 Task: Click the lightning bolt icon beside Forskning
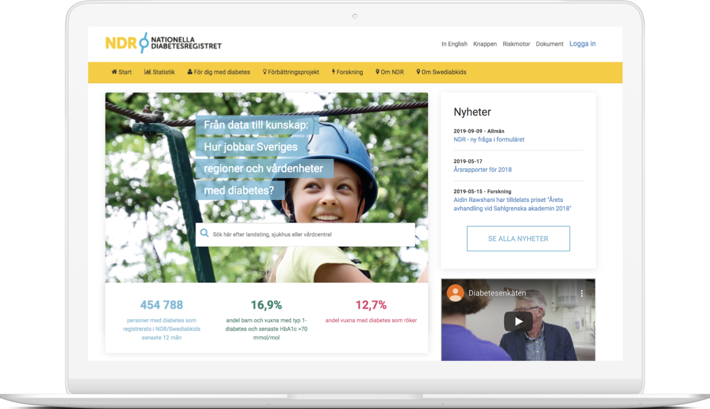pos(333,72)
